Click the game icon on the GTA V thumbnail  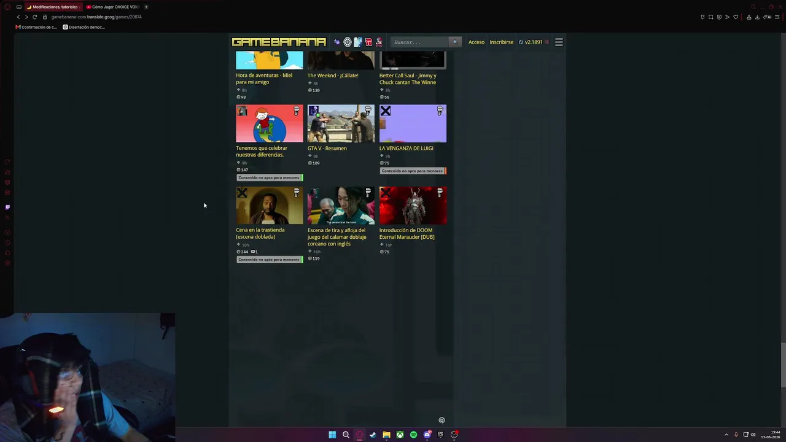[x=314, y=111]
